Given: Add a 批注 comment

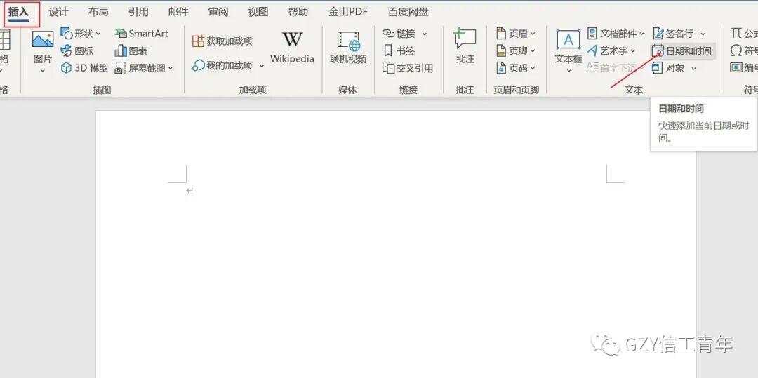Looking at the screenshot, I should (465, 46).
